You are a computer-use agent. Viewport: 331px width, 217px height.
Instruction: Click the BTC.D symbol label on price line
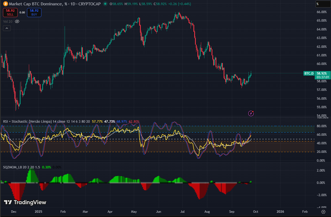click(309, 73)
